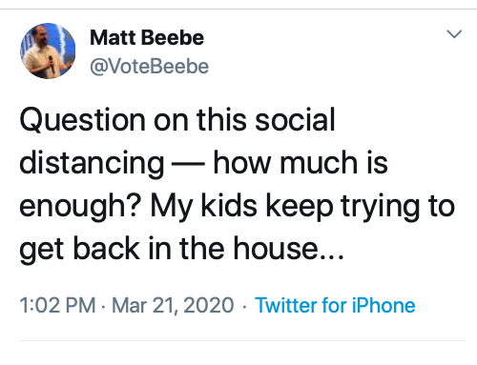Select the word 'Question' in the tweet
The image size is (477, 365).
pyautogui.click(x=83, y=120)
